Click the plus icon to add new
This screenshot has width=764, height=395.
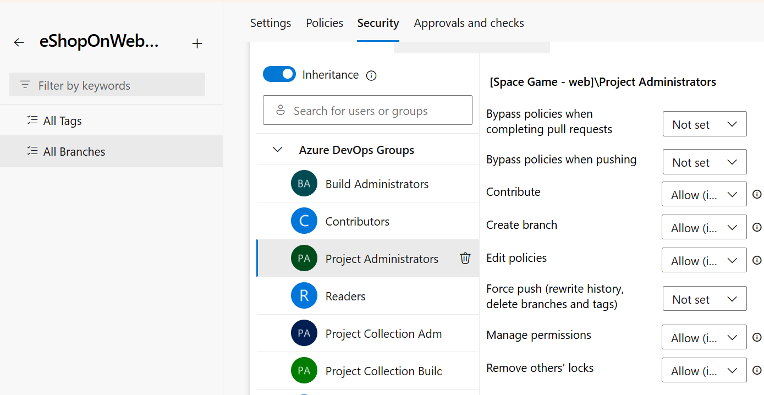197,43
